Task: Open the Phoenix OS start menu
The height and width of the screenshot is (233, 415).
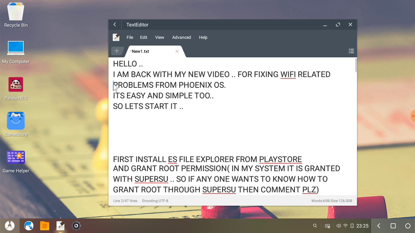Action: tap(9, 226)
